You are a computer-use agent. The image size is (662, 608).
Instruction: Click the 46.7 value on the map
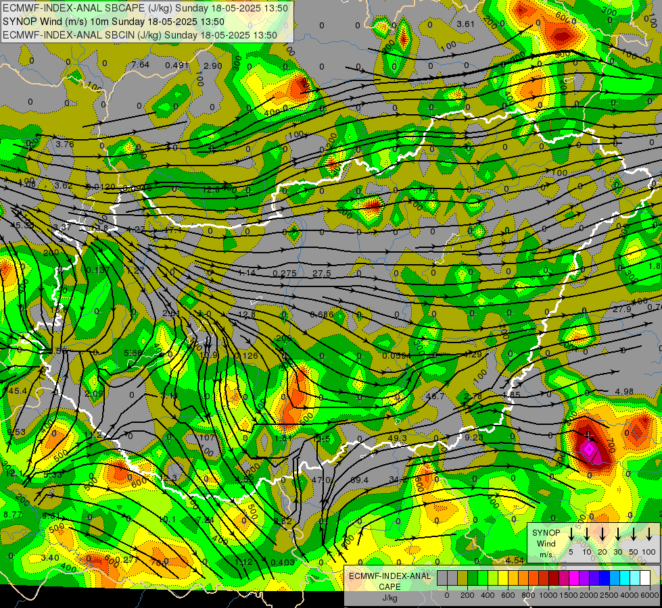click(435, 396)
